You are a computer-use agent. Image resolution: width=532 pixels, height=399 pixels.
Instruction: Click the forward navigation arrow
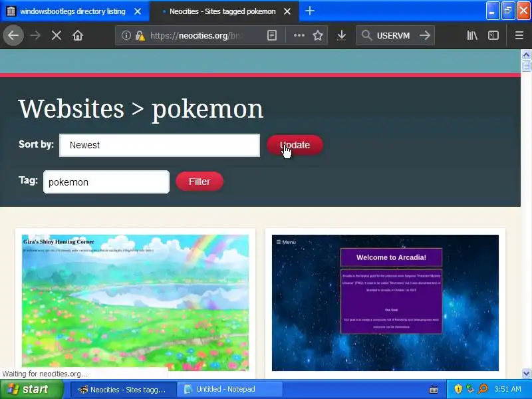pos(35,35)
